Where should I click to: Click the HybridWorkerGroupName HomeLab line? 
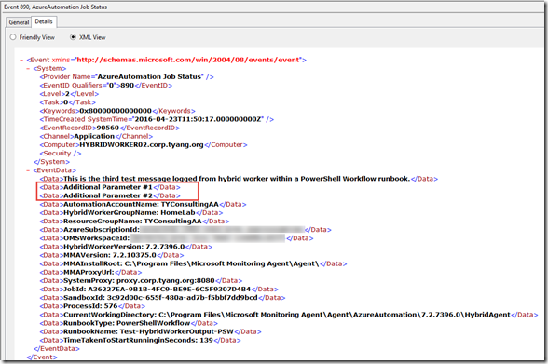131,213
